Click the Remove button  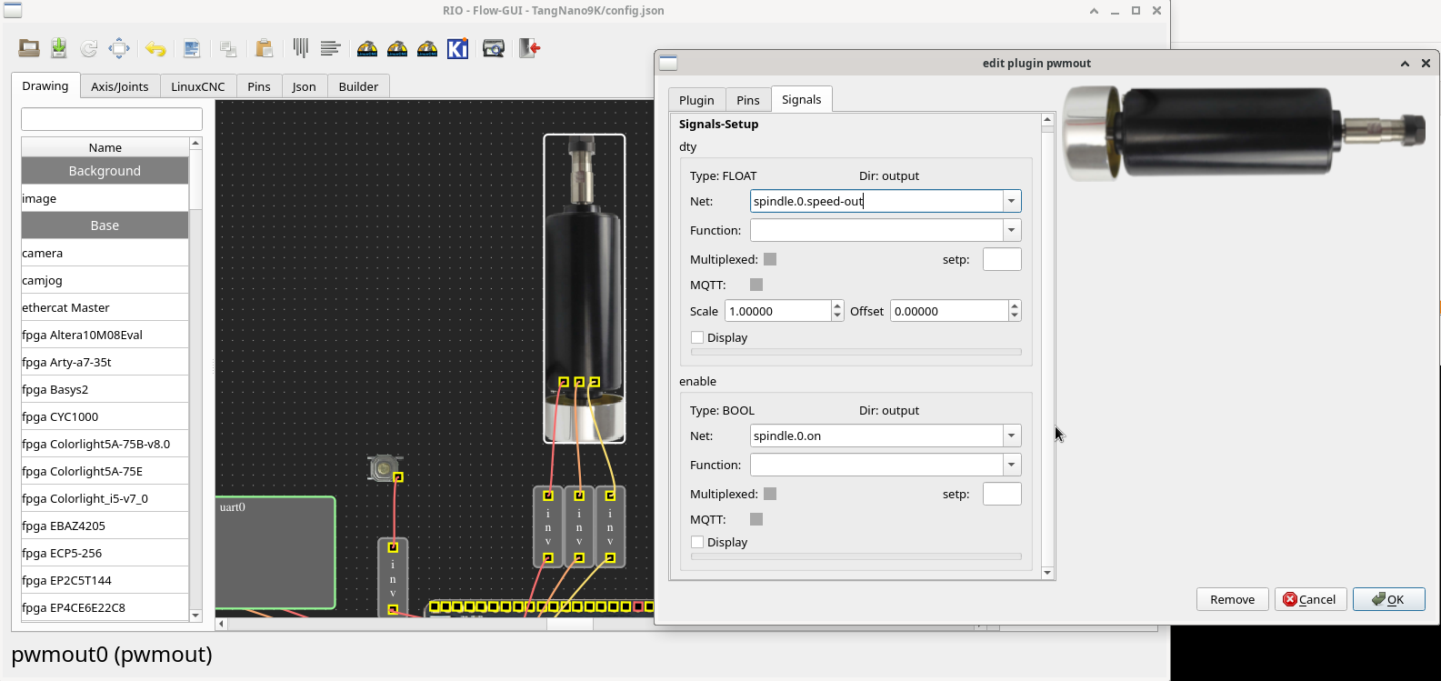coord(1233,599)
